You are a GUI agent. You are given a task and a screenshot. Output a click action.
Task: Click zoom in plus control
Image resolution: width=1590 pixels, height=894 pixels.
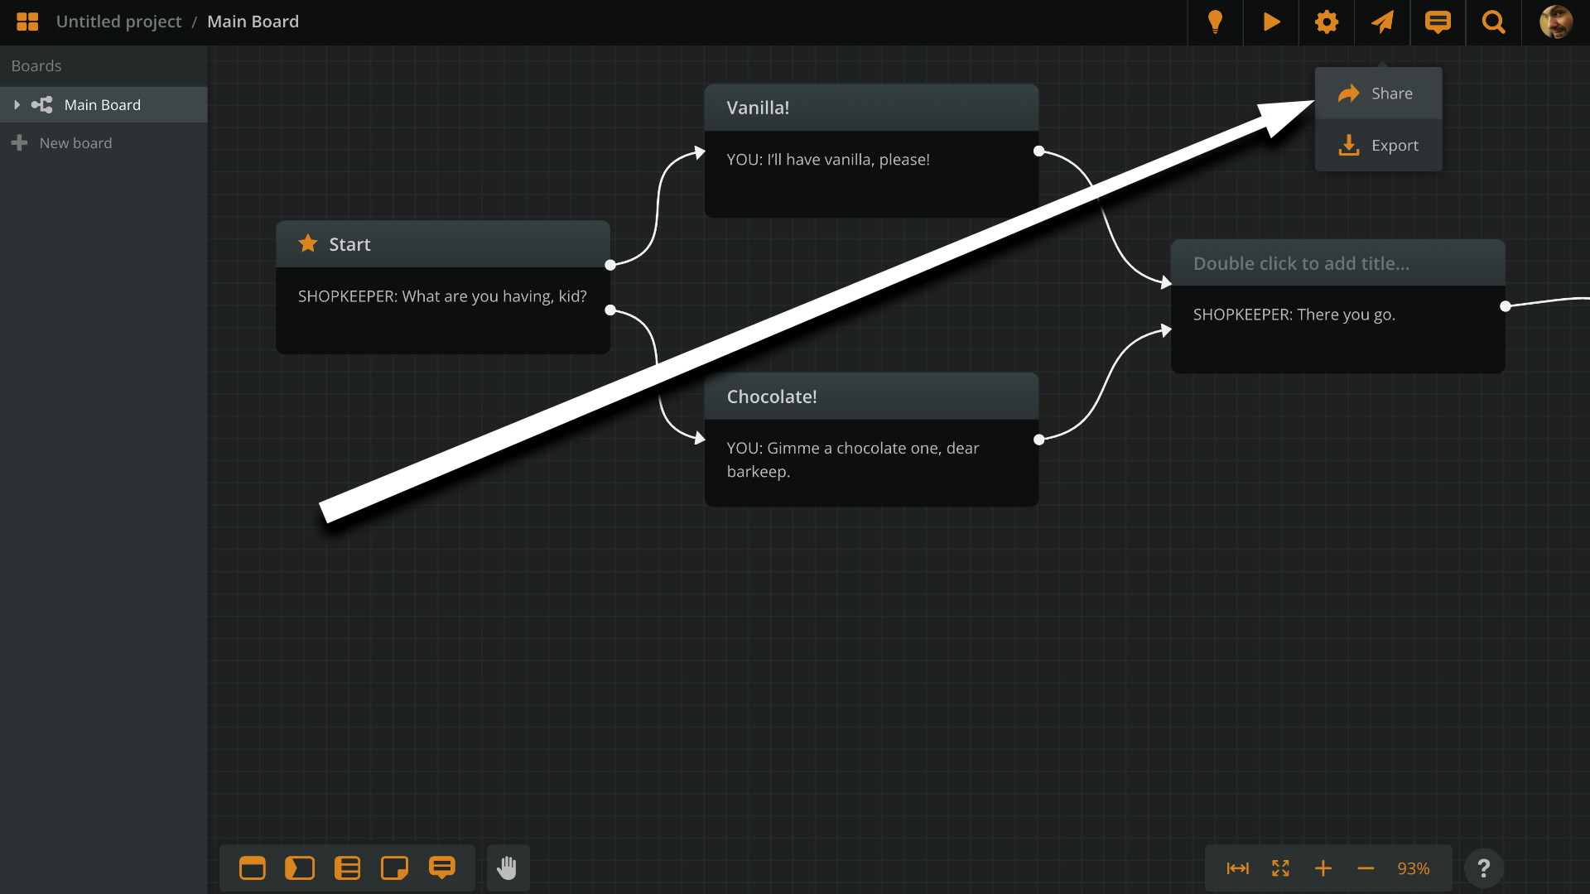click(1323, 868)
